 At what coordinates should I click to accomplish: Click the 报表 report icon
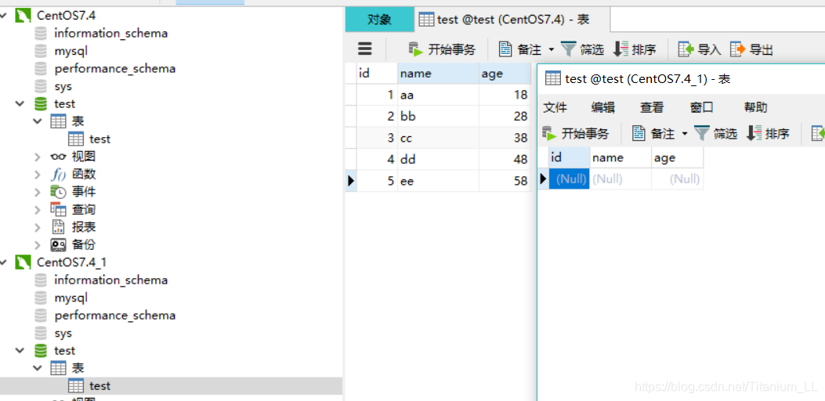58,227
